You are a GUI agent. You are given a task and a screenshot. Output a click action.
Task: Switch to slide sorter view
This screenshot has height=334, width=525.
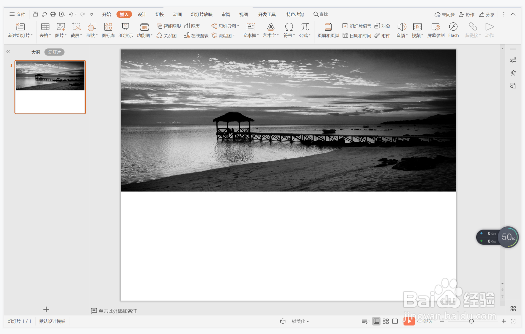point(386,321)
